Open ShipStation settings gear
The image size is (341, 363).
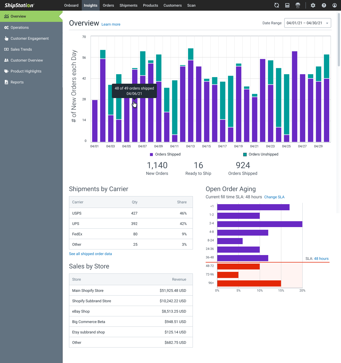313,5
